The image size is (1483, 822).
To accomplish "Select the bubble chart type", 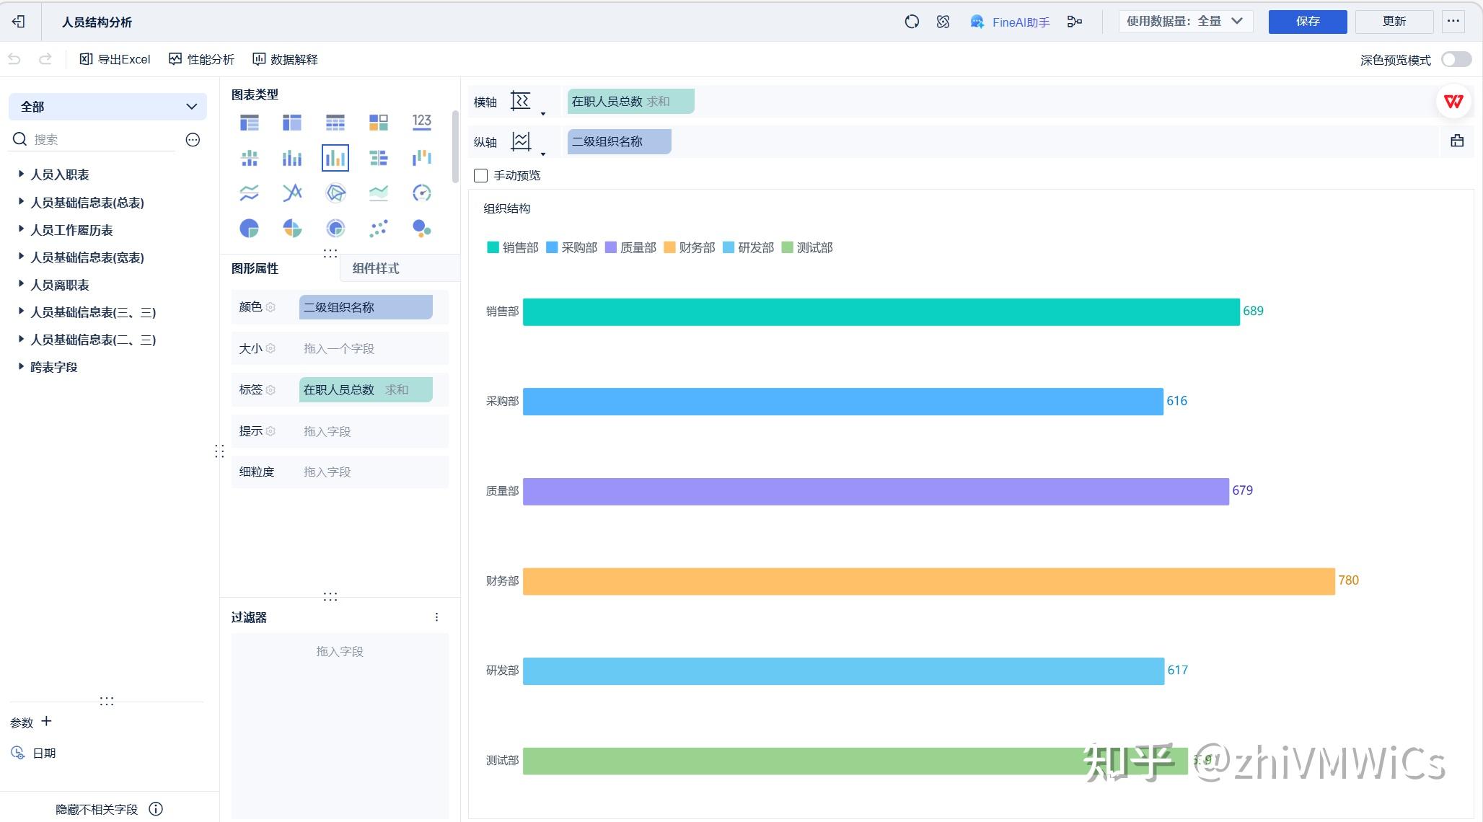I will [422, 229].
